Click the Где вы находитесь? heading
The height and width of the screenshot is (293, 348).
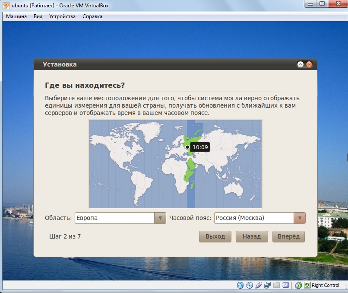tap(85, 85)
